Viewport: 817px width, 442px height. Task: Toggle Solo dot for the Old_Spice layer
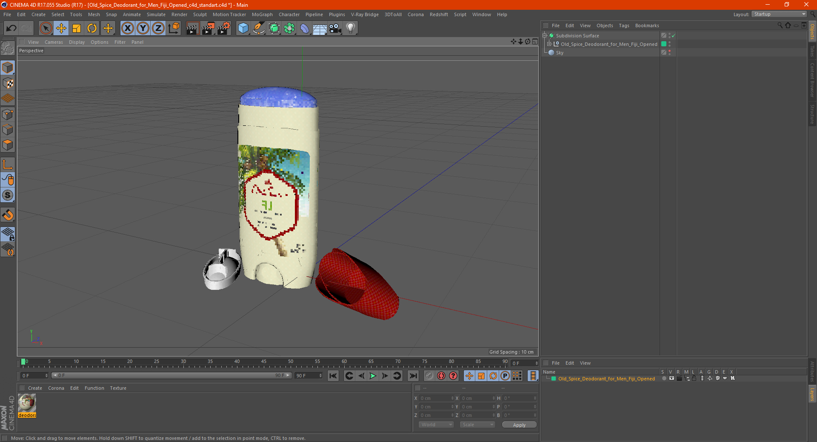click(x=664, y=378)
